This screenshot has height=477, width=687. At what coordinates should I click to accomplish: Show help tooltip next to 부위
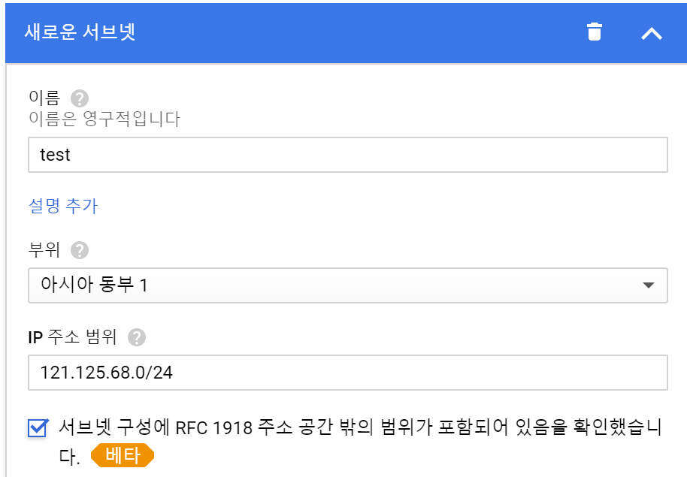pyautogui.click(x=80, y=249)
